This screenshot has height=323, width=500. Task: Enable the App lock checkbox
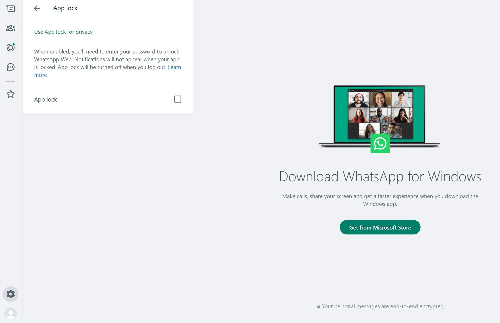click(178, 99)
